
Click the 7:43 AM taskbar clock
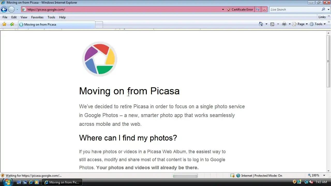tap(321, 182)
